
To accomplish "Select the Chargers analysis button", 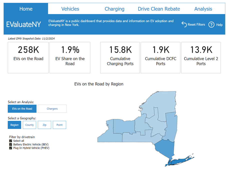I will [52, 109].
